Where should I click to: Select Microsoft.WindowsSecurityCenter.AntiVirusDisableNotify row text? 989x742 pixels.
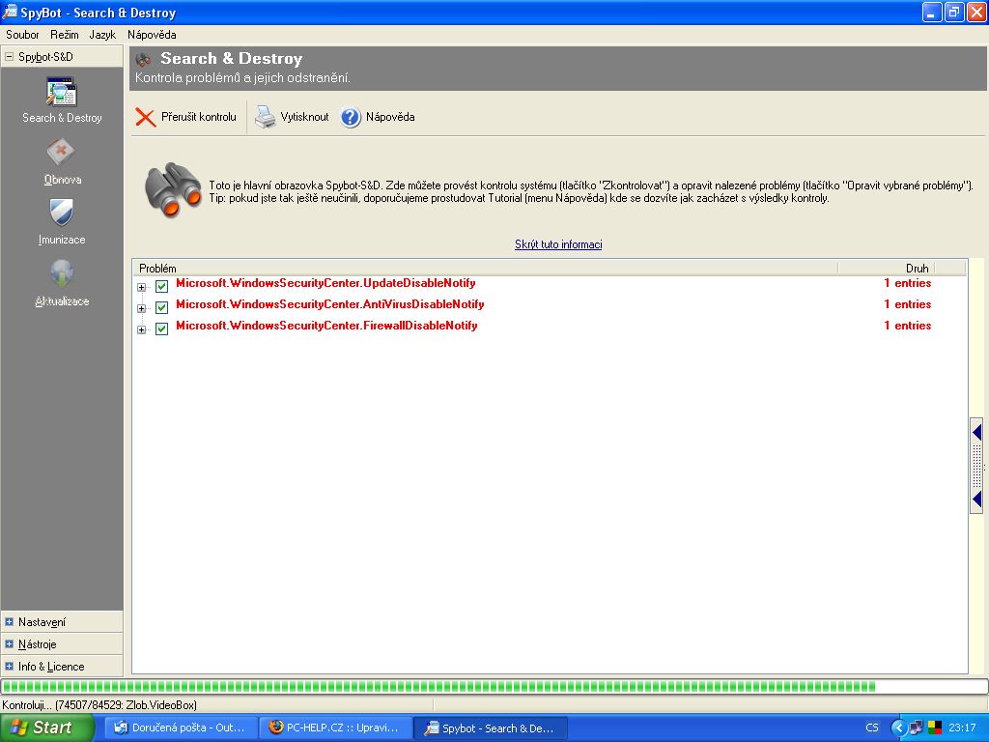[330, 304]
